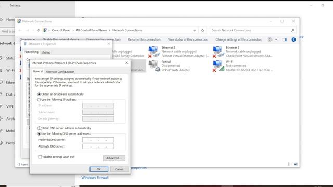The height and width of the screenshot is (187, 333).
Task: Click the search magnifier icon
Action: 292,30
